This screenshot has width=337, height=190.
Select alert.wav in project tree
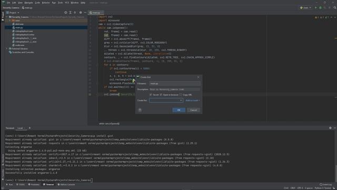(19, 24)
